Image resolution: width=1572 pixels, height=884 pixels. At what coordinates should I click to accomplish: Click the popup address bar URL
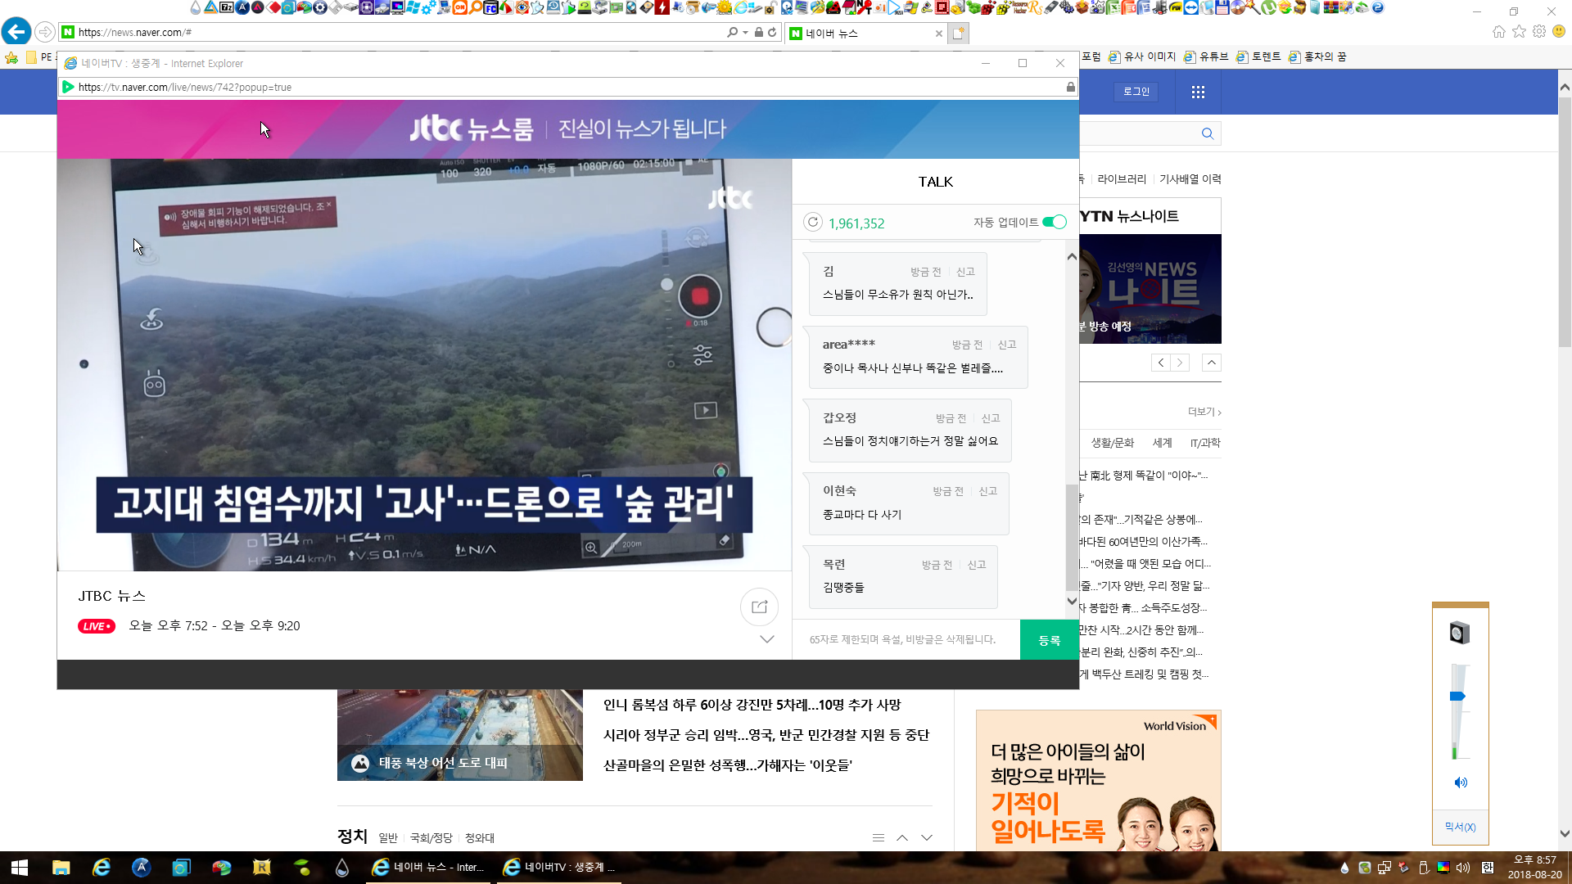pyautogui.click(x=185, y=87)
